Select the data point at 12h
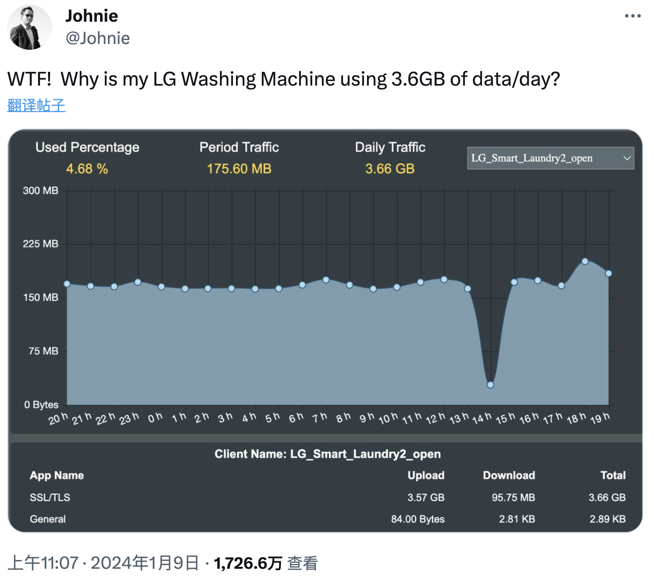 point(443,279)
